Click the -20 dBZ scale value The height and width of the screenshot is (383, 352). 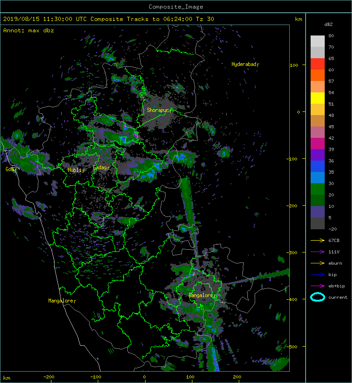tap(332, 229)
